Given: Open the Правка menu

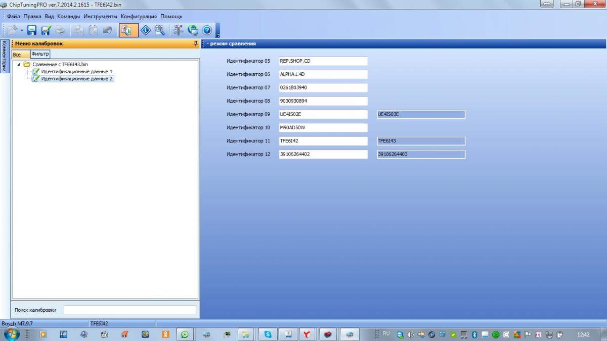Looking at the screenshot, I should 32,16.
